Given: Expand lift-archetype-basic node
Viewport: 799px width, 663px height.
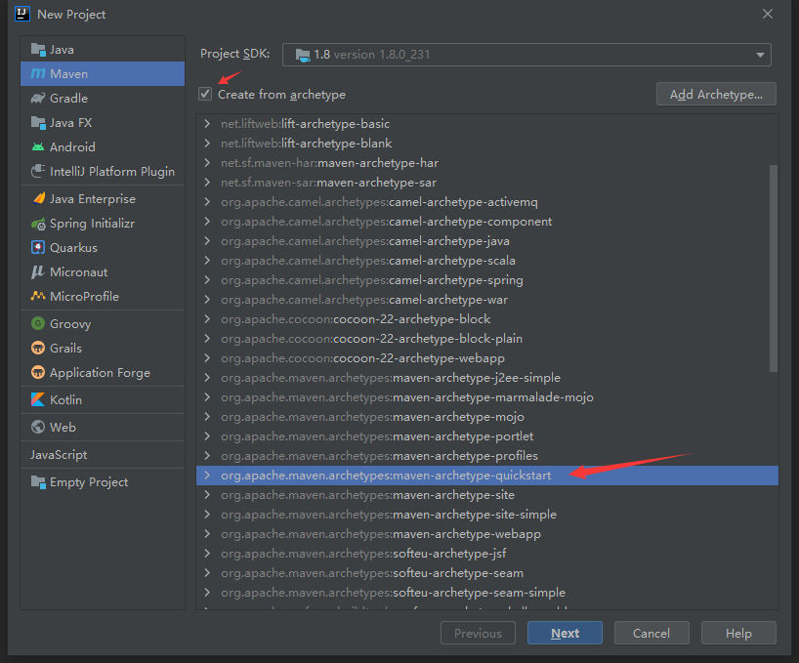Looking at the screenshot, I should pyautogui.click(x=207, y=123).
